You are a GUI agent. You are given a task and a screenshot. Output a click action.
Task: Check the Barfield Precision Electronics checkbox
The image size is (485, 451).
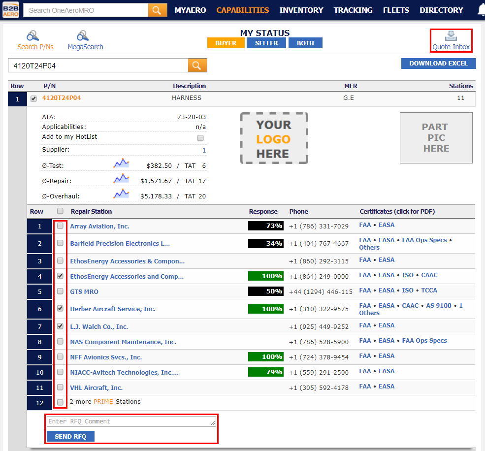60,243
